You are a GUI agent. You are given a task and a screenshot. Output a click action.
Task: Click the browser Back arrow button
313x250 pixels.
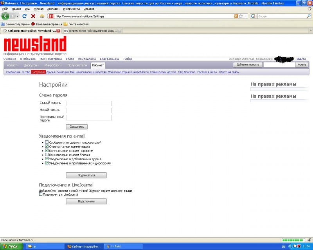coord(5,16)
